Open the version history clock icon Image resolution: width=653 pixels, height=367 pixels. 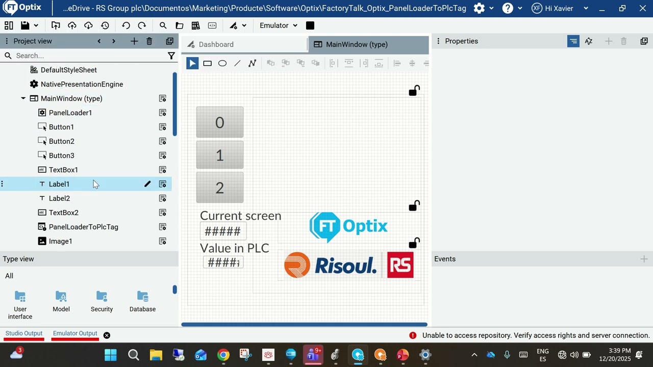(x=105, y=25)
